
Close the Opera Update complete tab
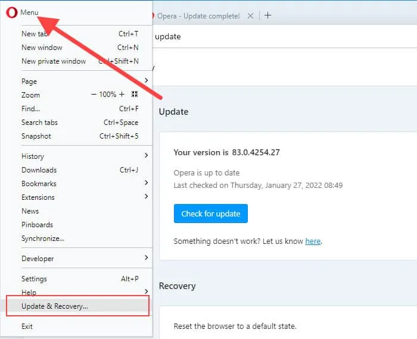[250, 15]
